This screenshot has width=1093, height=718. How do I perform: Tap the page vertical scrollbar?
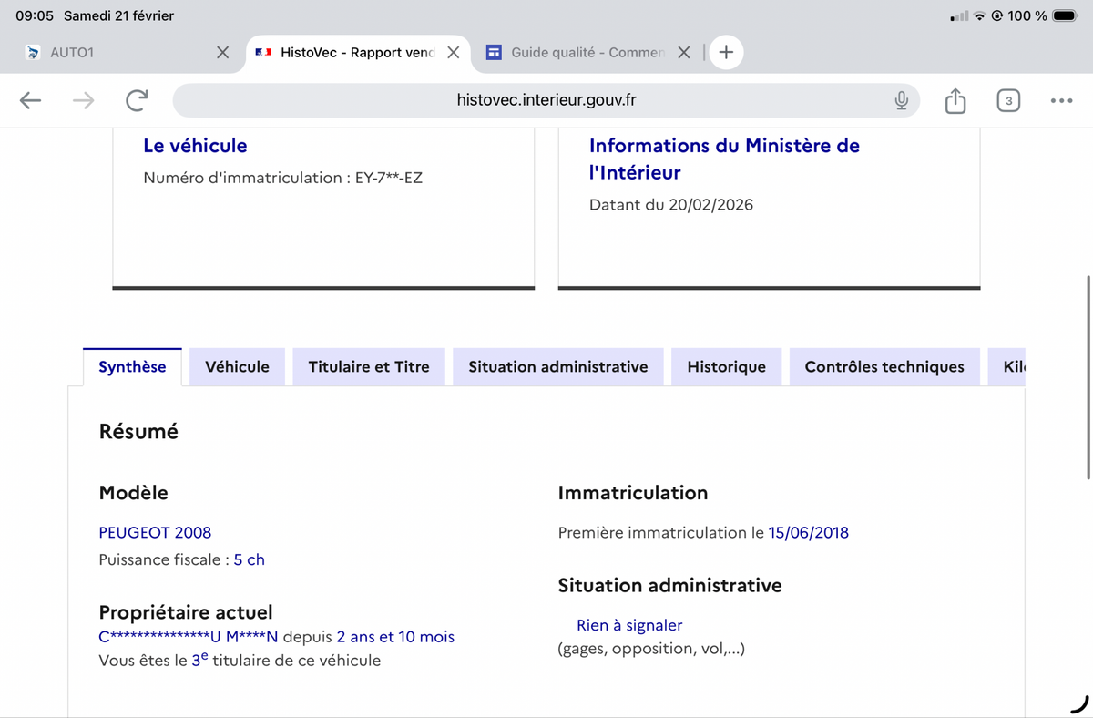coord(1088,375)
